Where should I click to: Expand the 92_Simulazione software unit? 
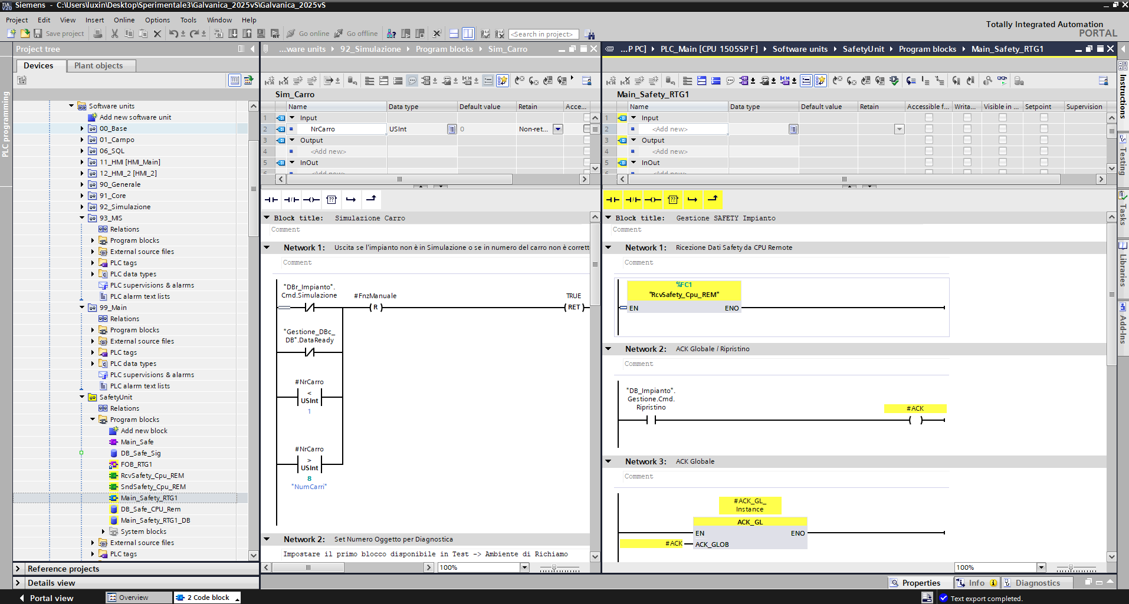click(x=82, y=207)
